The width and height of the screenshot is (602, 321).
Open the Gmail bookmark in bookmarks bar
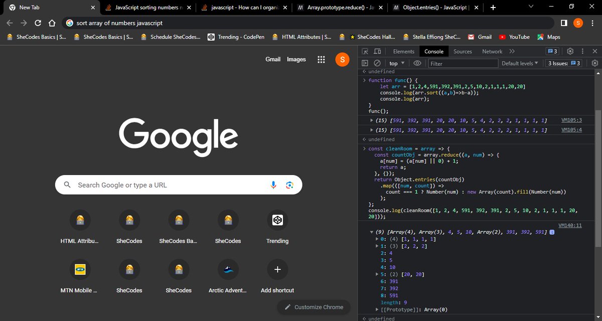(480, 37)
